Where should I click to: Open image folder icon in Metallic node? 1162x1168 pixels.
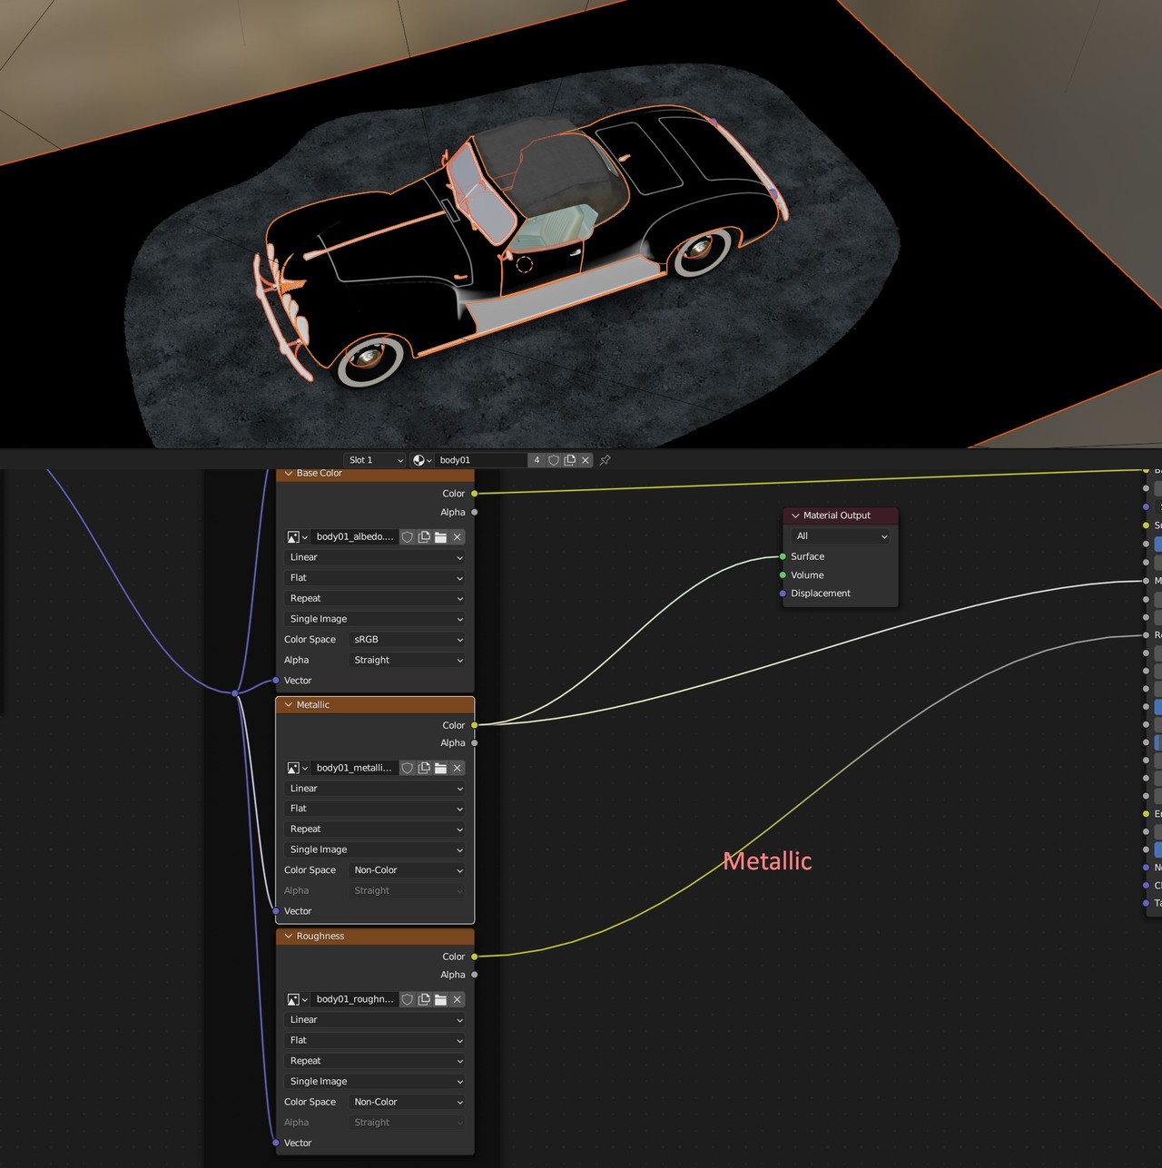pyautogui.click(x=440, y=768)
